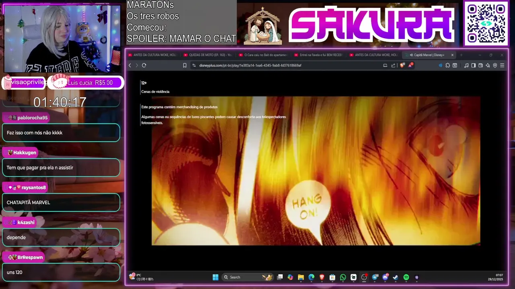Click the blue audio indicator toolbar icon
Viewport: 515px width, 289px height.
440,65
